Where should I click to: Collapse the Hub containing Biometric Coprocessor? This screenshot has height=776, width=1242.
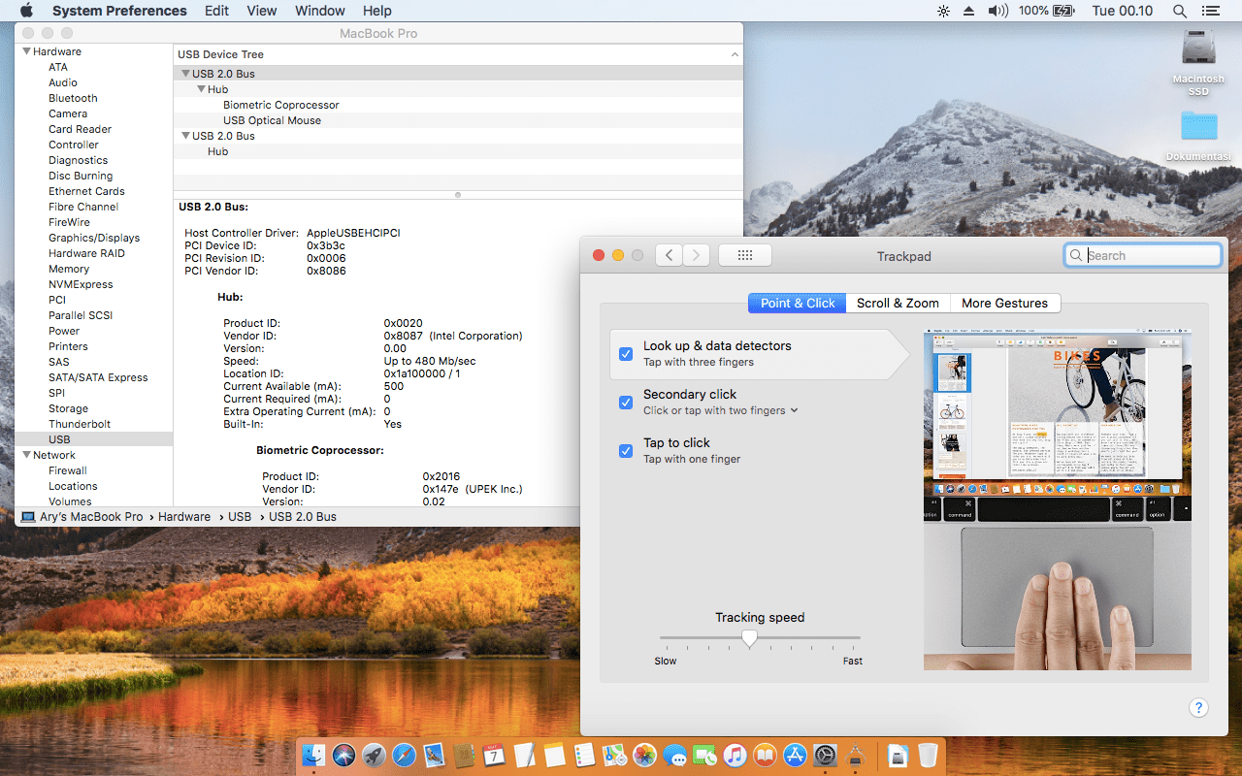tap(201, 89)
